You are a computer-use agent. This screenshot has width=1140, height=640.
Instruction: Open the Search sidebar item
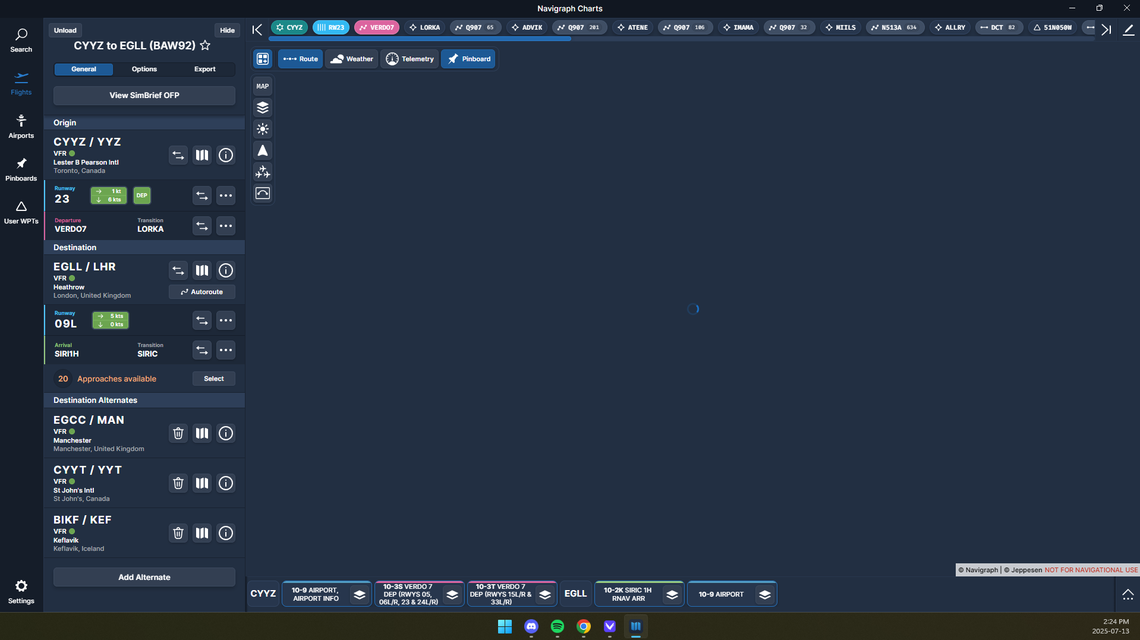21,40
